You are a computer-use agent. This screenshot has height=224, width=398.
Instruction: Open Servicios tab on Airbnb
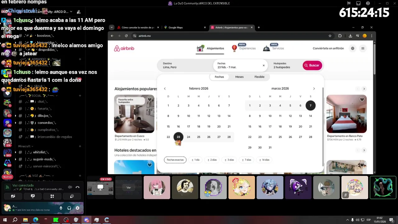point(273,48)
